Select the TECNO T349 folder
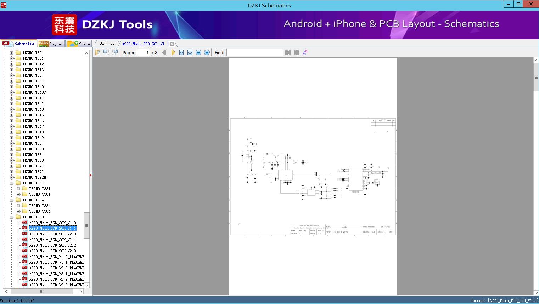 33,138
